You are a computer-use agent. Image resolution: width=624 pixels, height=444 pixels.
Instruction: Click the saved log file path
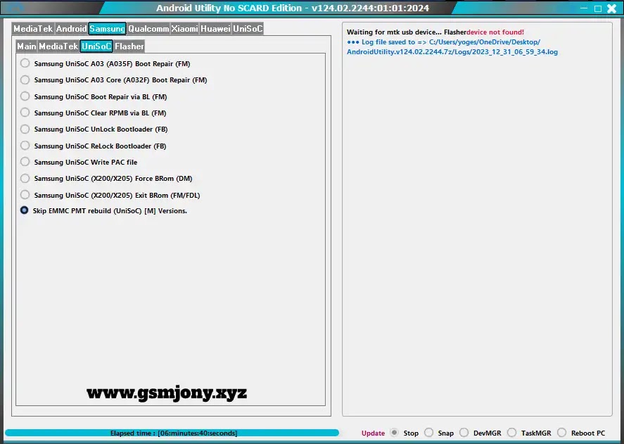pos(452,47)
